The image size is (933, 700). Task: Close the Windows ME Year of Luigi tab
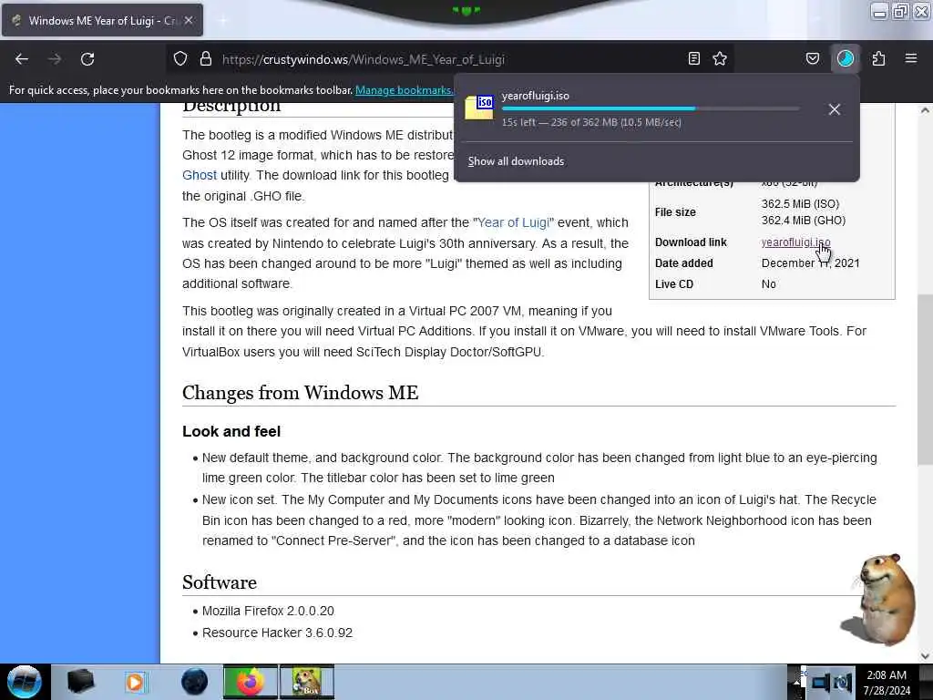point(188,20)
